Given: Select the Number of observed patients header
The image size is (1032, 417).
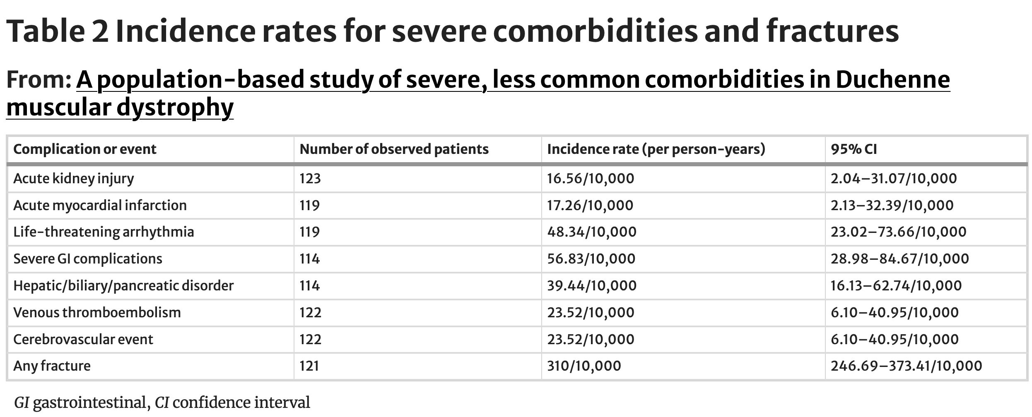Looking at the screenshot, I should tap(394, 149).
